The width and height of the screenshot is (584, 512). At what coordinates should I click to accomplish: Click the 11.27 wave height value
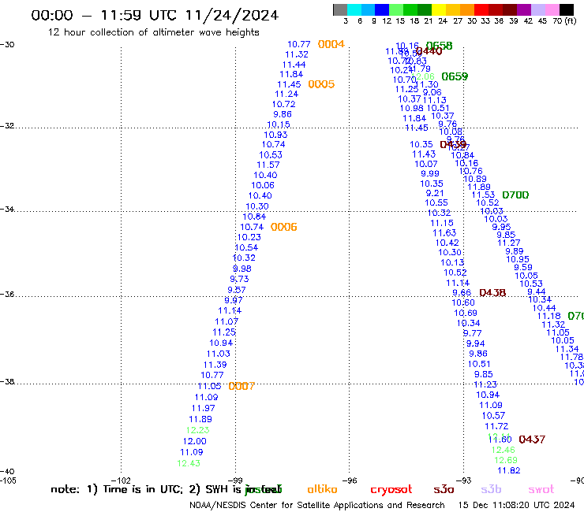point(509,243)
